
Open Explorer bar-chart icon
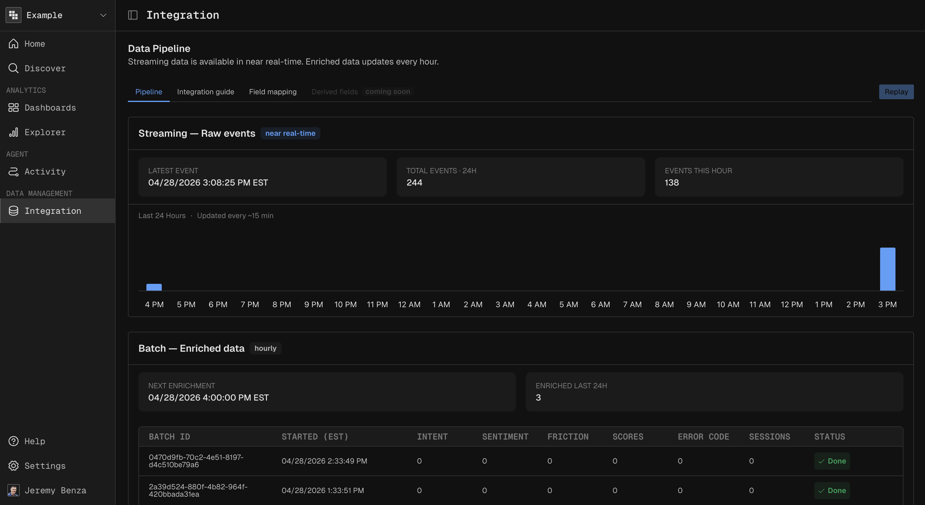13,132
